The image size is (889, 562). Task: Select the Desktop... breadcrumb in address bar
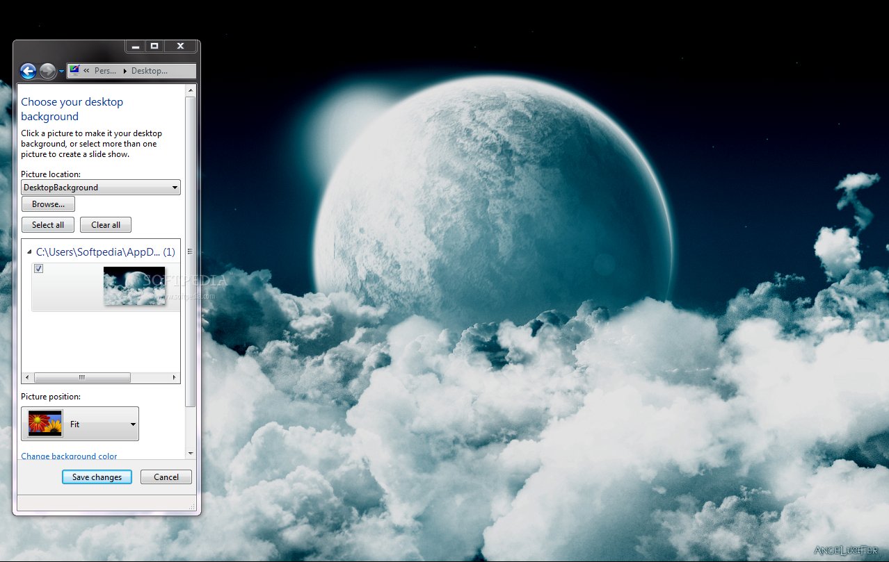point(150,71)
